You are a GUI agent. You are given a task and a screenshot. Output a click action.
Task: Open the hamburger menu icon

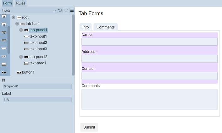[72, 10]
